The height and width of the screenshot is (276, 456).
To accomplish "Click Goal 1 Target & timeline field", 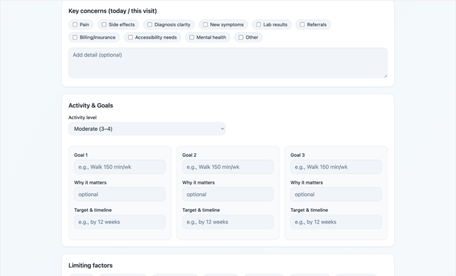I will tap(119, 222).
